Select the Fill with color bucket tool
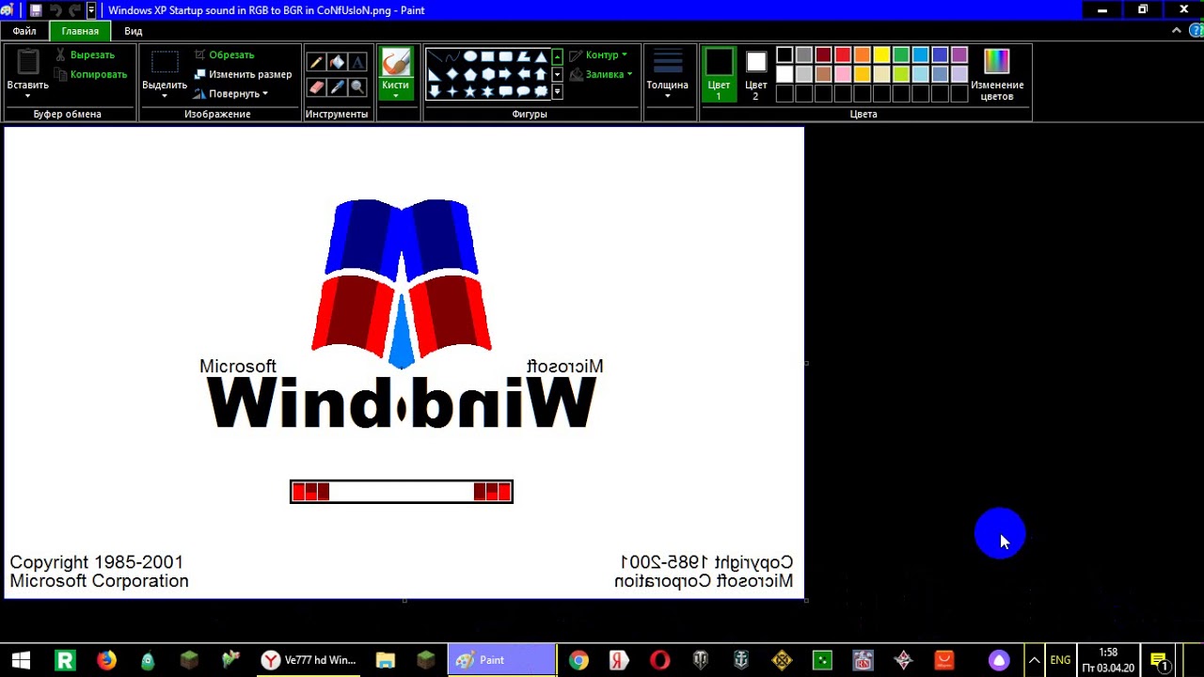This screenshot has height=677, width=1204. (x=337, y=63)
